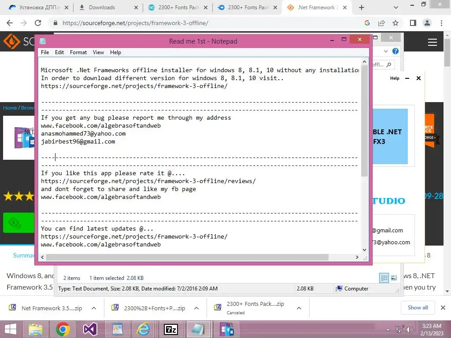Show hidden tray icons arrow
The image size is (451, 338).
pyautogui.click(x=388, y=330)
